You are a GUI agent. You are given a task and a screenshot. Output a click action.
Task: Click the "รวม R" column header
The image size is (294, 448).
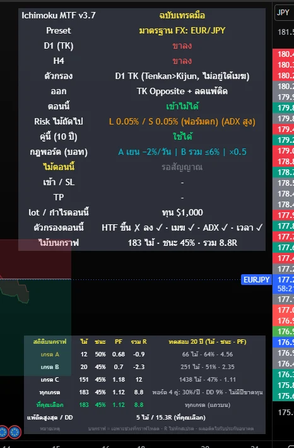(139, 342)
